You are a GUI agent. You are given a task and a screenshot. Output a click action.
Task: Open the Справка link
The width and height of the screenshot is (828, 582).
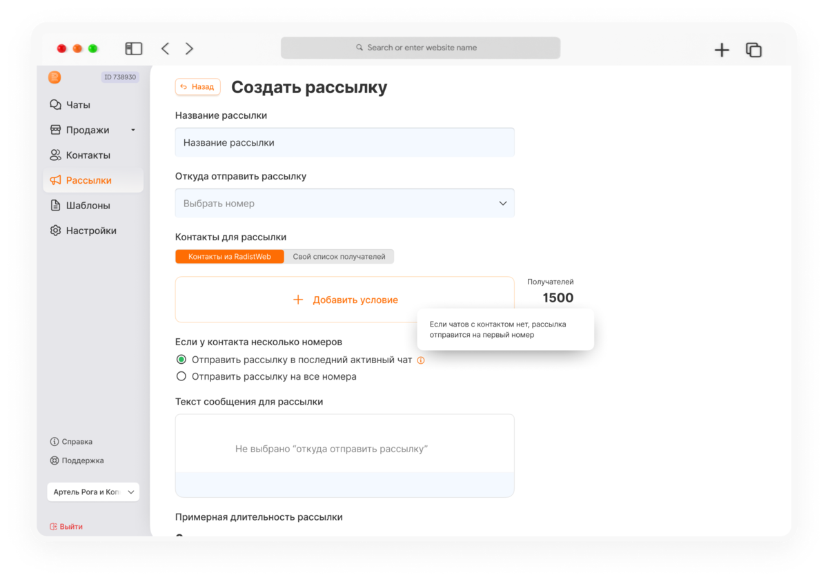tap(77, 441)
